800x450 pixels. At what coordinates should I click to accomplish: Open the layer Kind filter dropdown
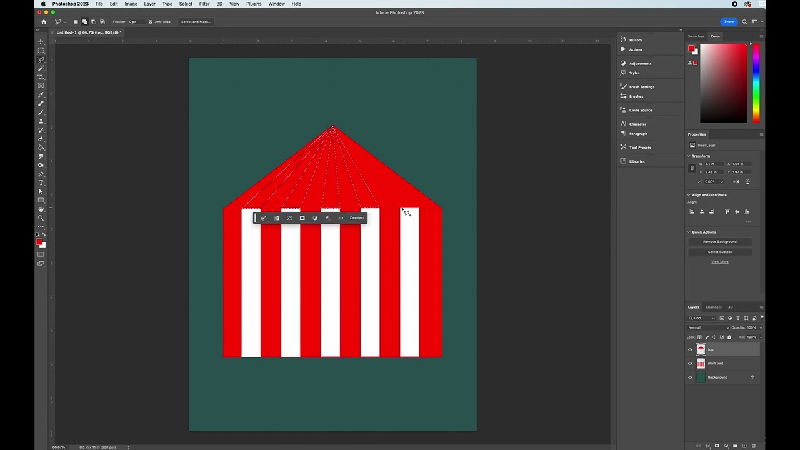[x=702, y=318]
